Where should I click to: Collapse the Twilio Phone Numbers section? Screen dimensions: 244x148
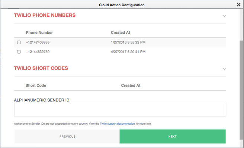point(224,16)
